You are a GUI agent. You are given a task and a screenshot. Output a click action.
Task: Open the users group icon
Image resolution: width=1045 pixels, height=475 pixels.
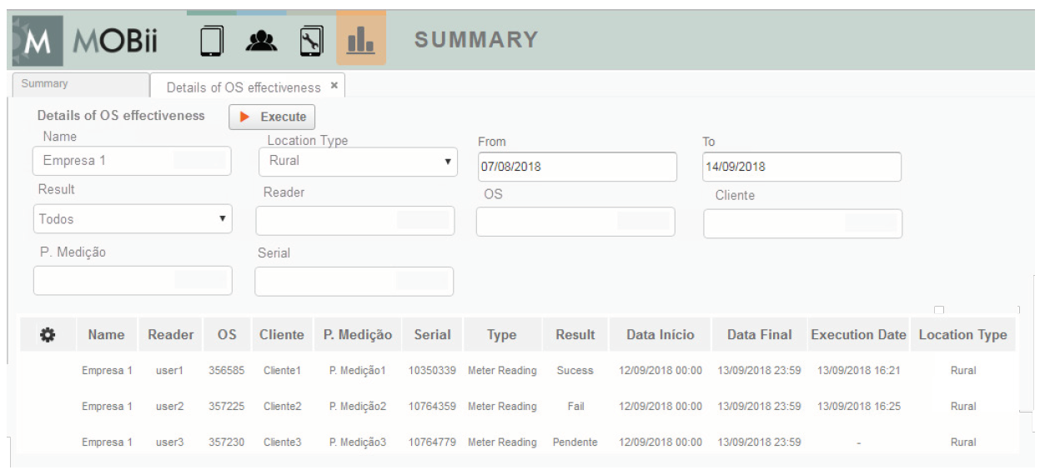[x=261, y=41]
